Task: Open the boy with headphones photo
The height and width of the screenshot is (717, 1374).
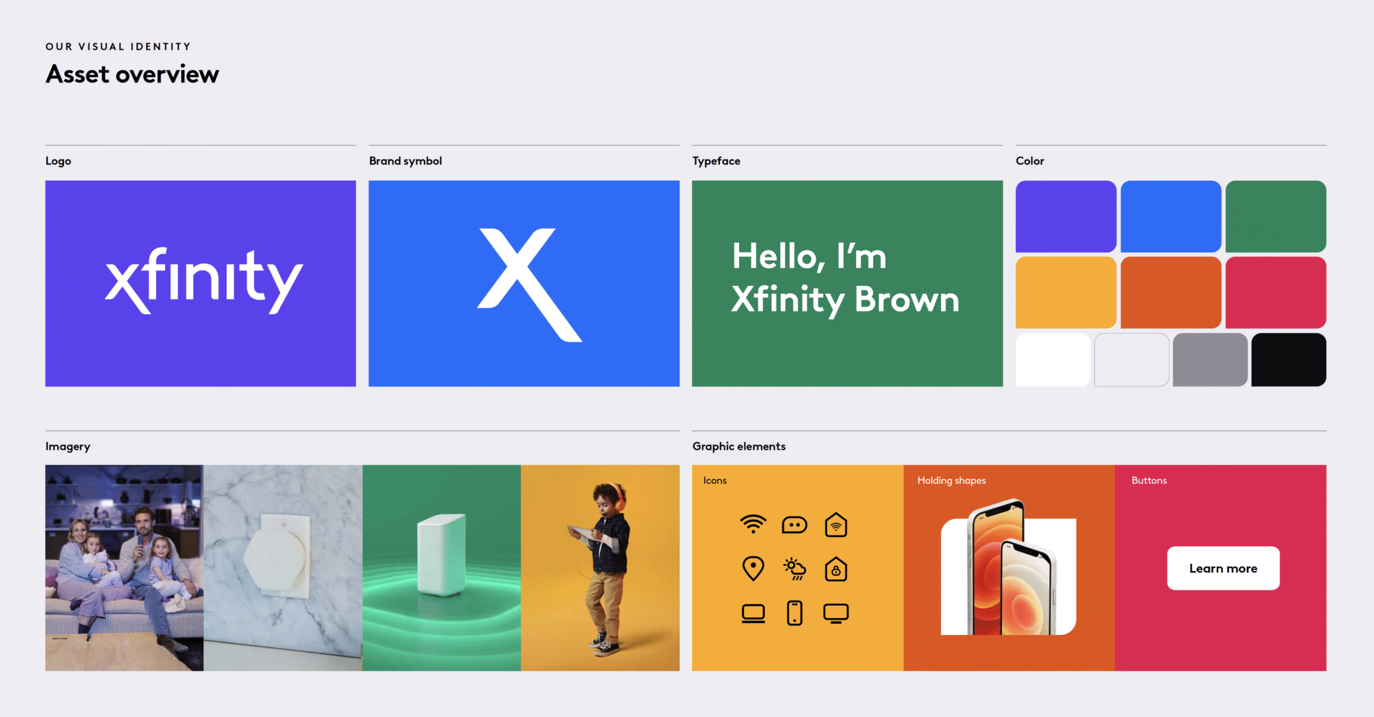Action: point(600,568)
